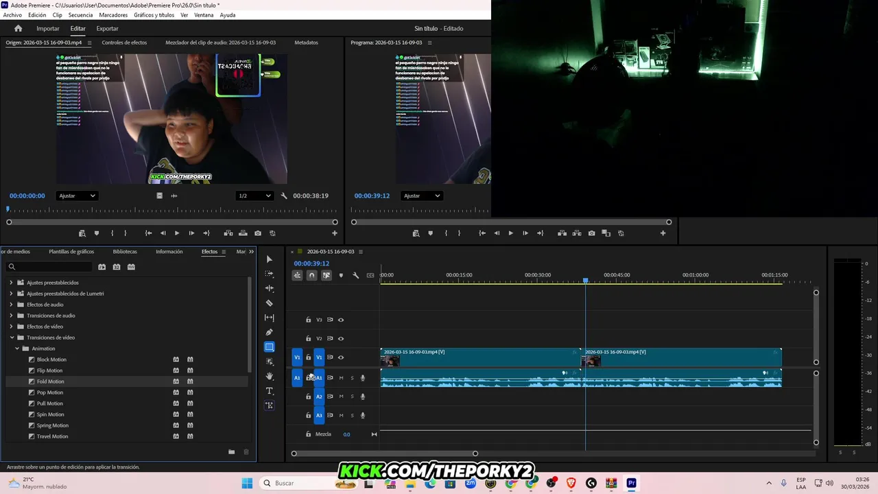The height and width of the screenshot is (494, 878).
Task: Toggle insert sequences as nests button
Action: [x=297, y=275]
